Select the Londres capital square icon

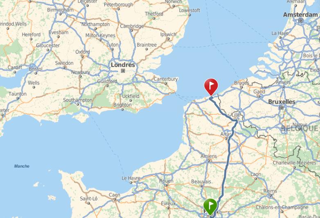123,71
